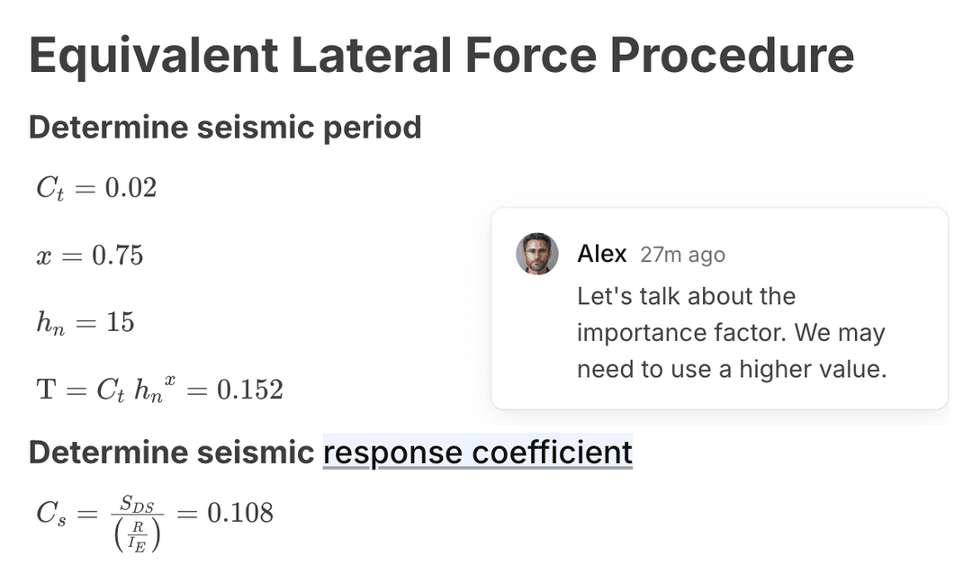Click the Alex commenter name

(x=601, y=254)
